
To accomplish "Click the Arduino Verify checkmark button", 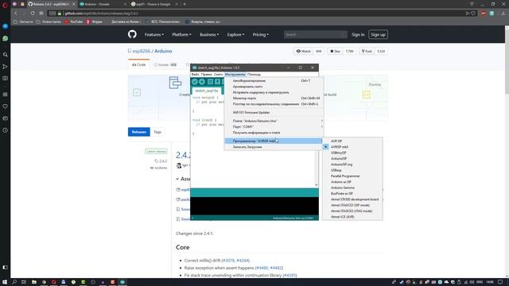I will point(195,82).
